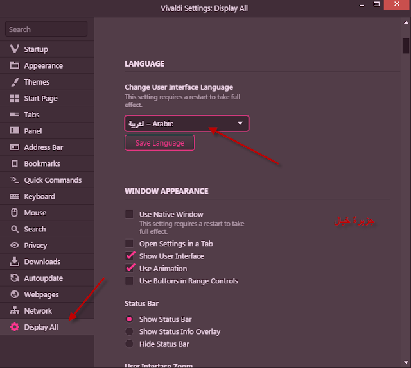Image resolution: width=411 pixels, height=368 pixels.
Task: Uncheck Show User Interface
Action: click(x=130, y=255)
